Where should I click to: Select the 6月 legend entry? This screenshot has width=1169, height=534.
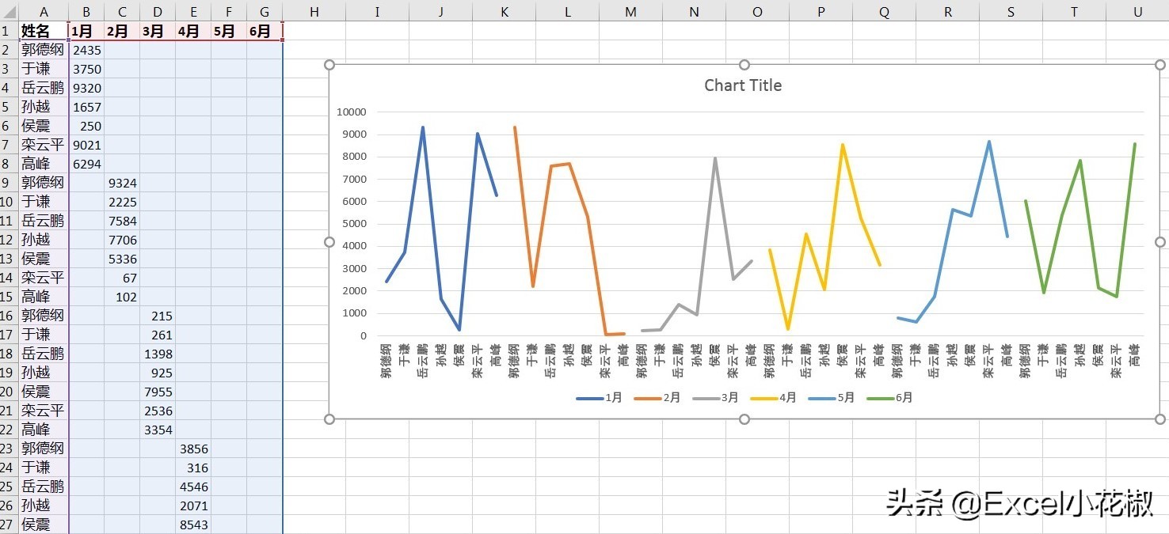(x=889, y=398)
